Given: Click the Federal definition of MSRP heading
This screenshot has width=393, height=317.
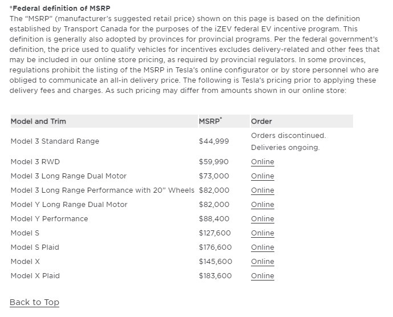Looking at the screenshot, I should click(x=60, y=9).
